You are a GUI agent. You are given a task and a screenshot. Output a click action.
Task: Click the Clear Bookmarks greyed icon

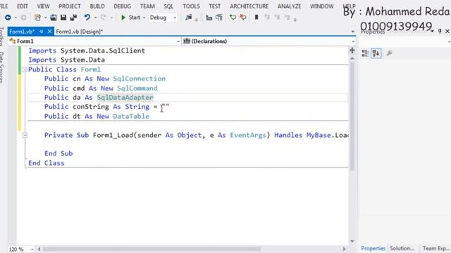click(x=287, y=18)
